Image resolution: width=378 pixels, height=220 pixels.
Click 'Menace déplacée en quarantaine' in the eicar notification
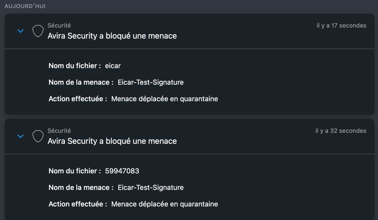click(x=164, y=99)
